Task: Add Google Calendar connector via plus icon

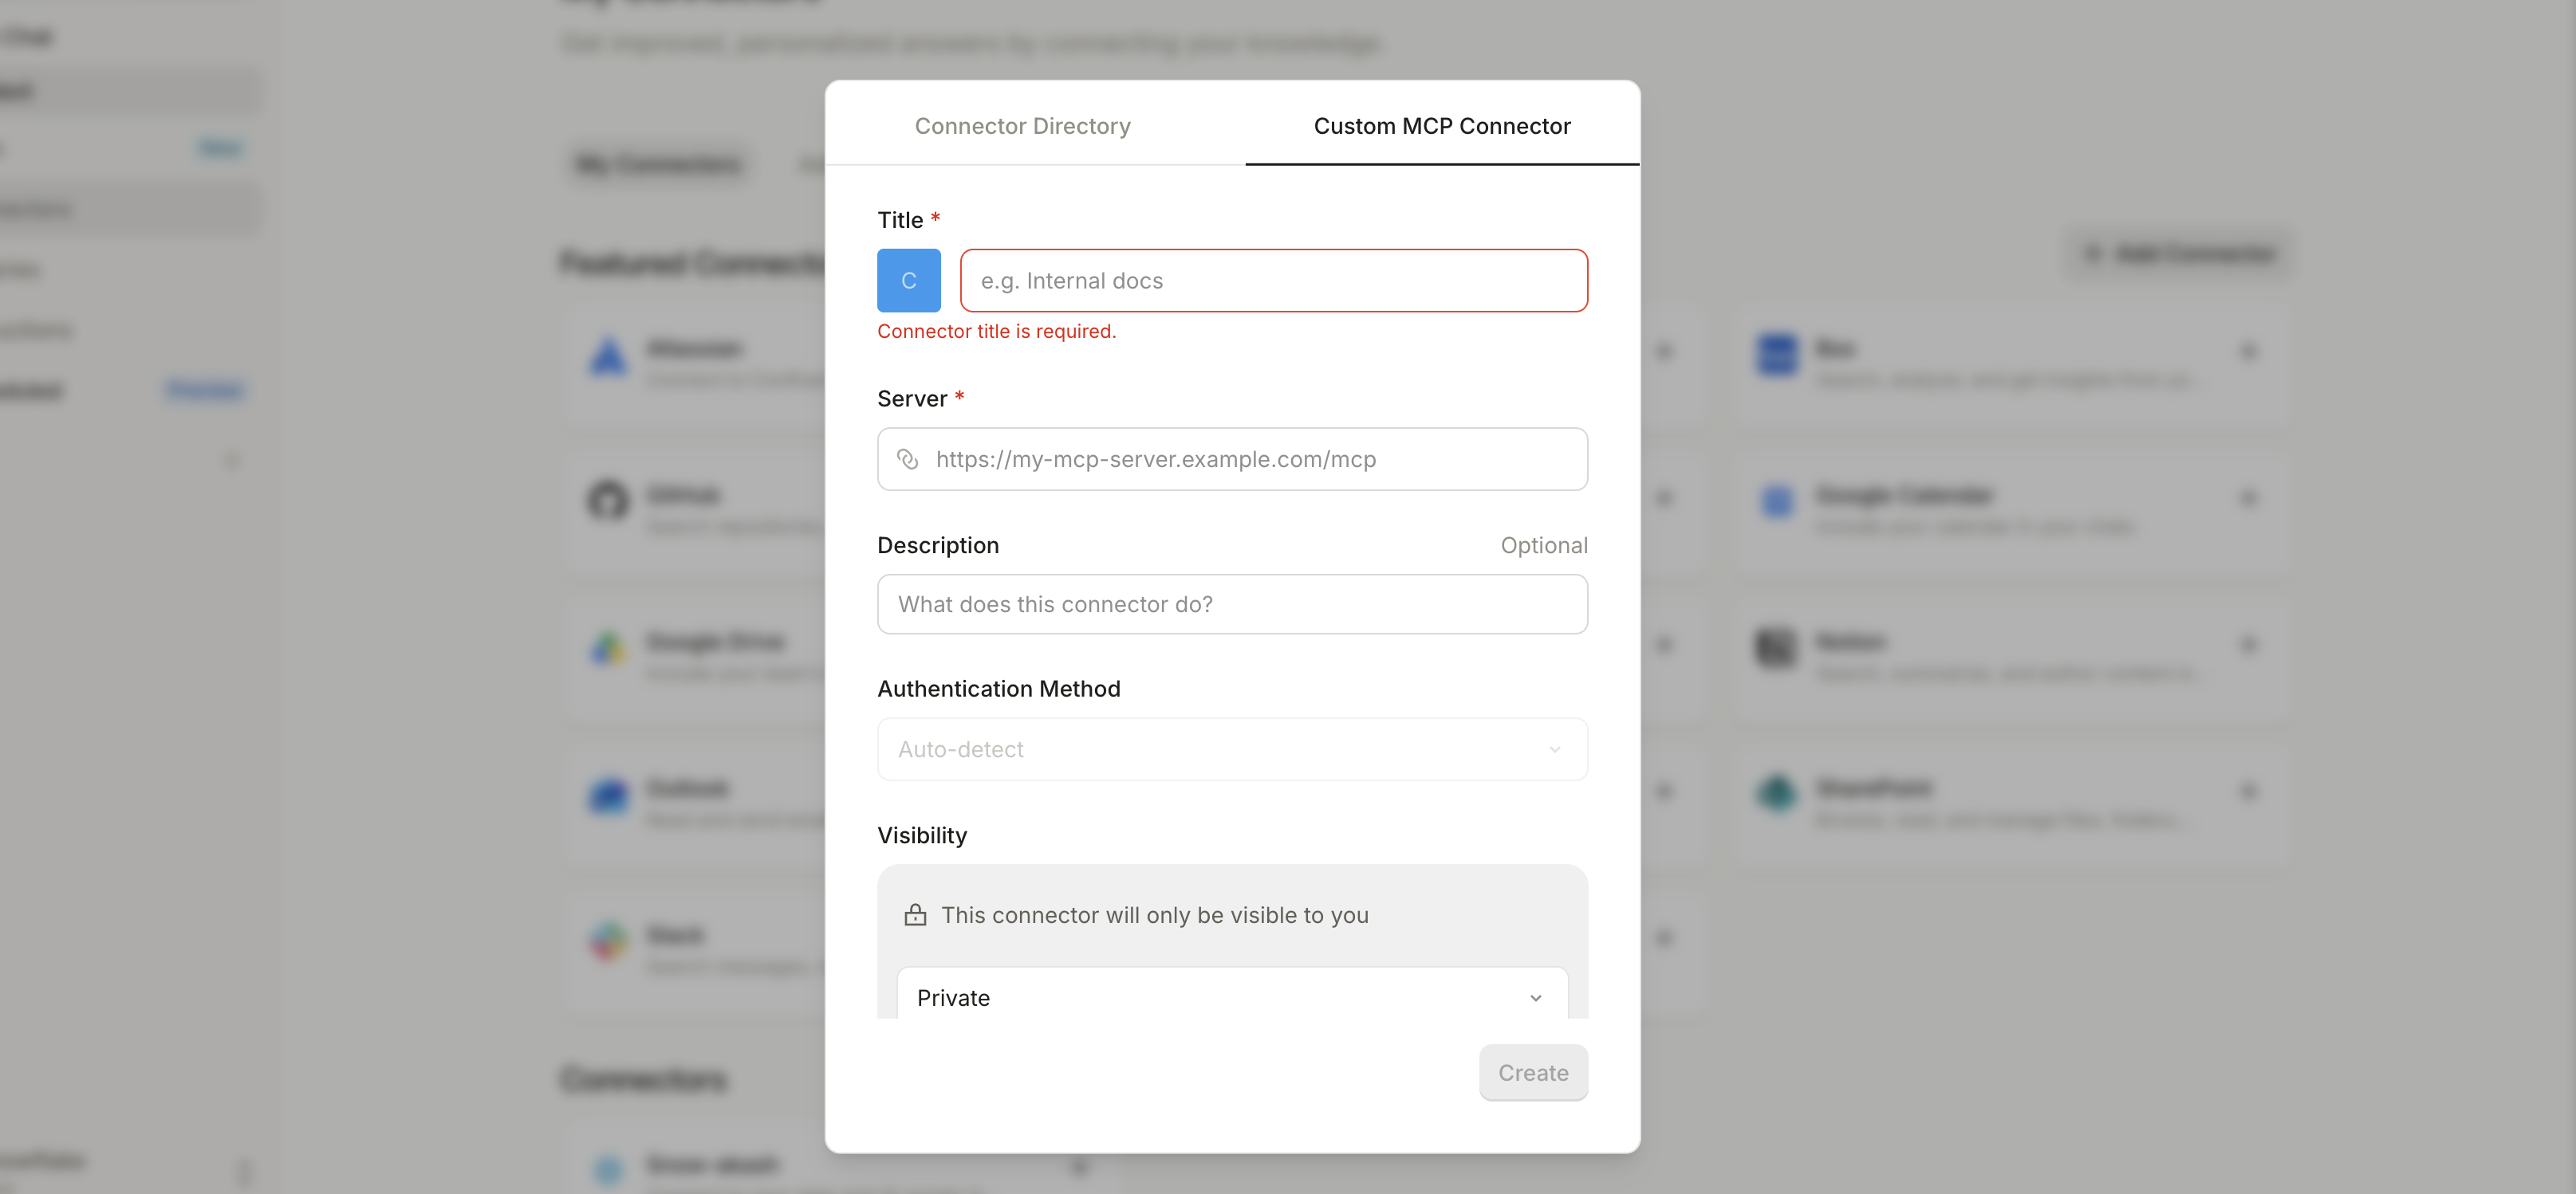Action: tap(2248, 499)
